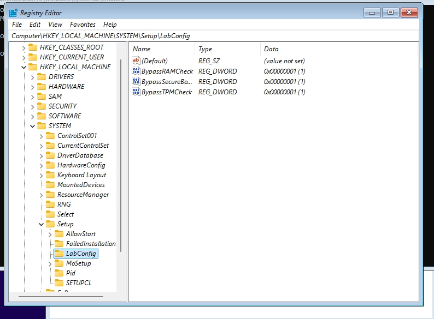Image resolution: width=434 pixels, height=319 pixels.
Task: Click the Registry Editor title bar icon
Action: (x=13, y=13)
